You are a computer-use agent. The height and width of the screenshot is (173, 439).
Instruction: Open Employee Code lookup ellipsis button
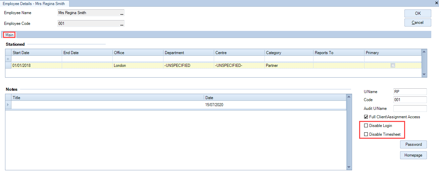click(122, 24)
